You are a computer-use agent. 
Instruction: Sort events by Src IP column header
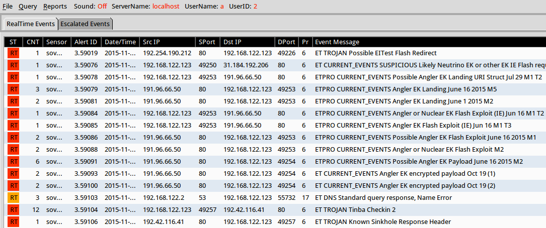[x=151, y=42]
